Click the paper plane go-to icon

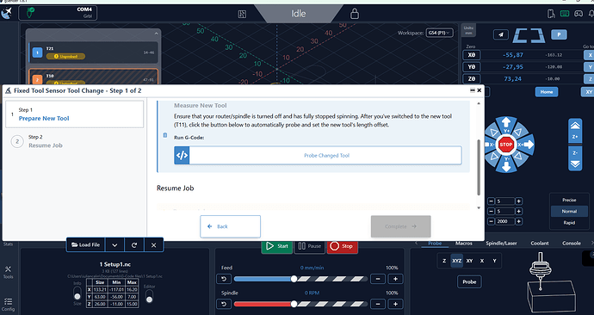[x=501, y=34]
